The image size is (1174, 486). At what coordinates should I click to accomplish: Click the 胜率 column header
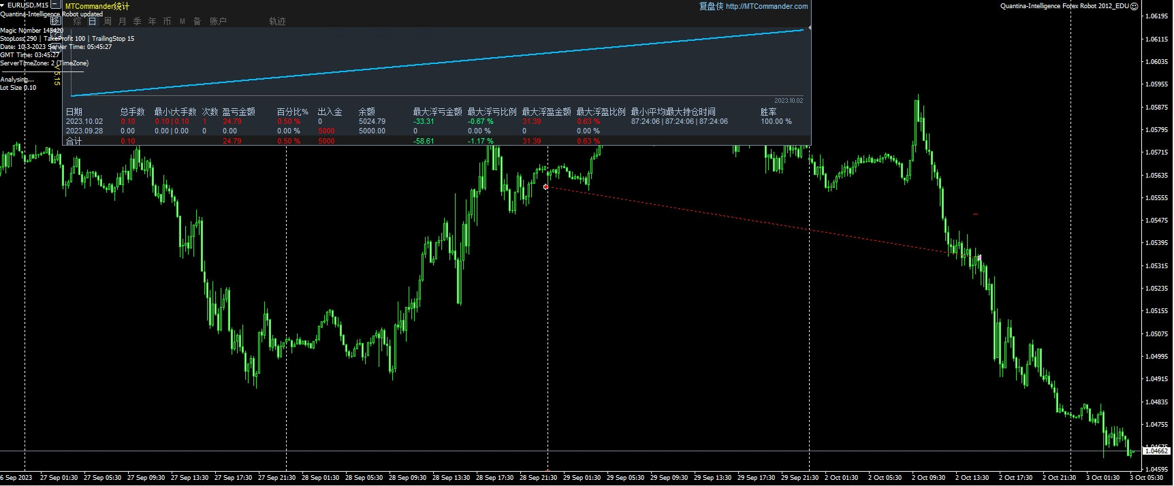pos(769,112)
